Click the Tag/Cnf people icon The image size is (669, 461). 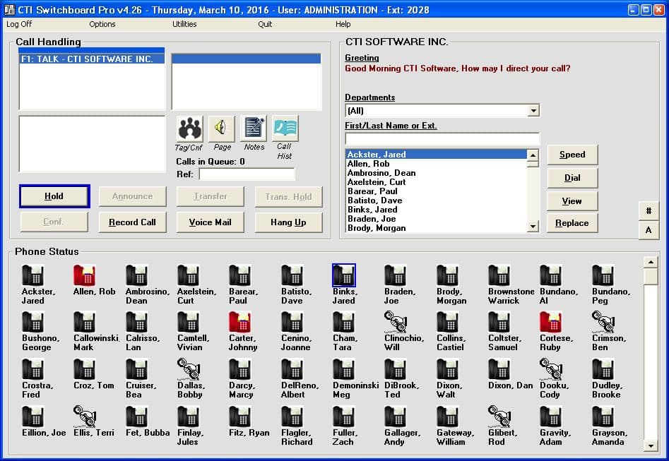point(189,128)
